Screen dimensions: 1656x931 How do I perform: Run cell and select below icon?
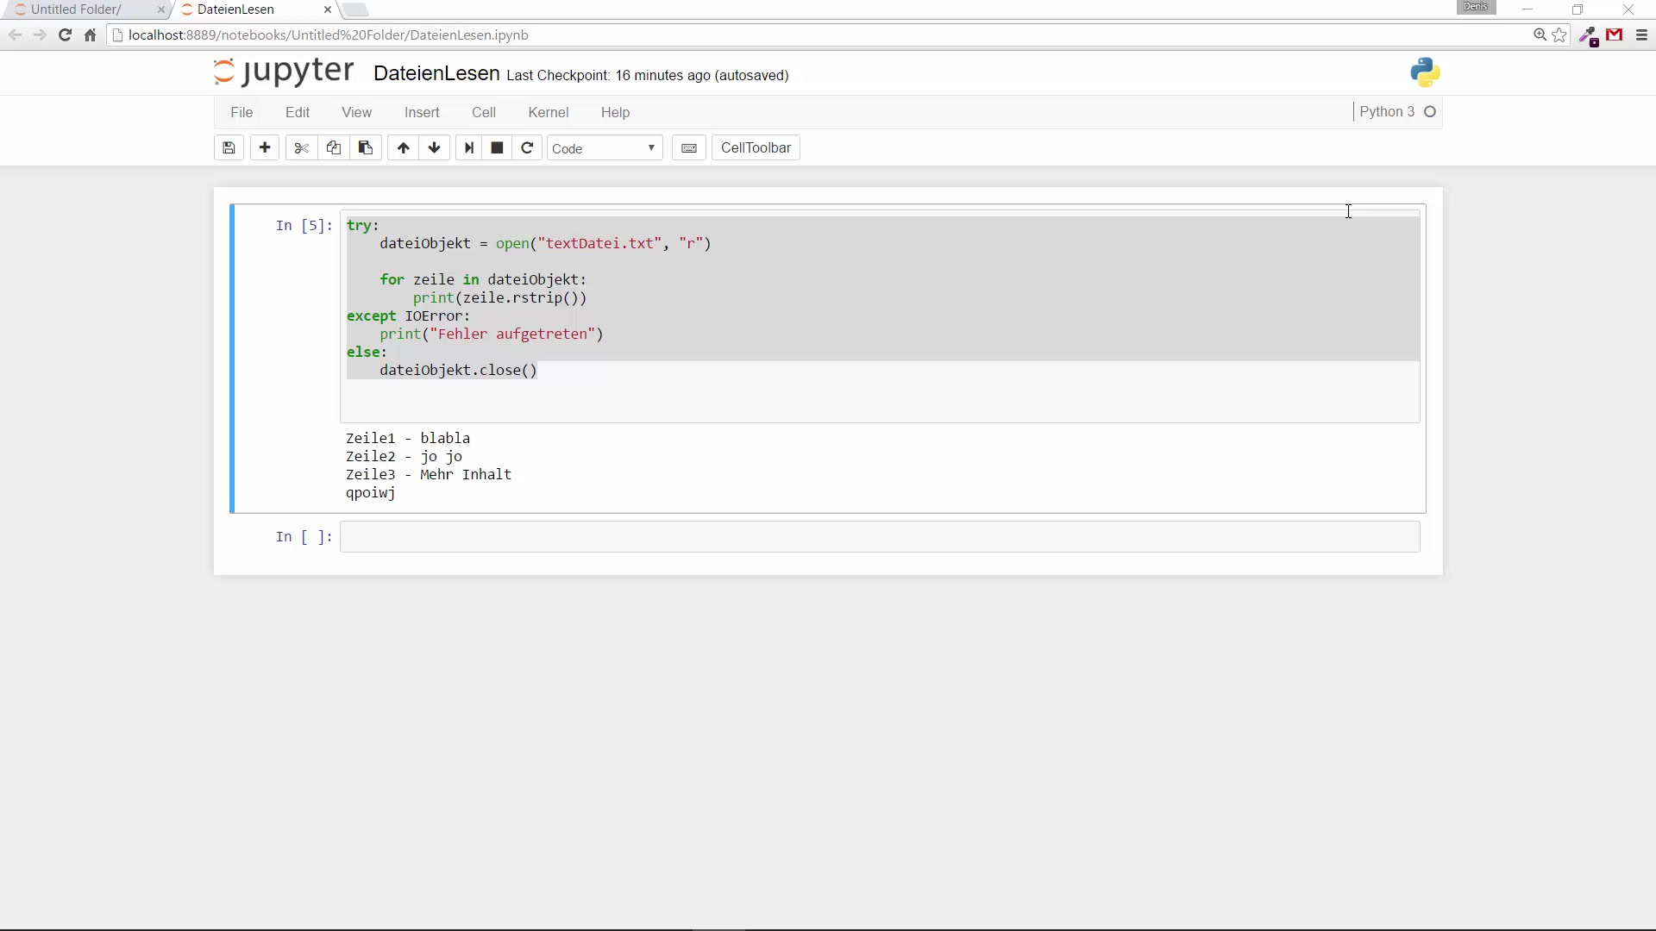coord(468,148)
